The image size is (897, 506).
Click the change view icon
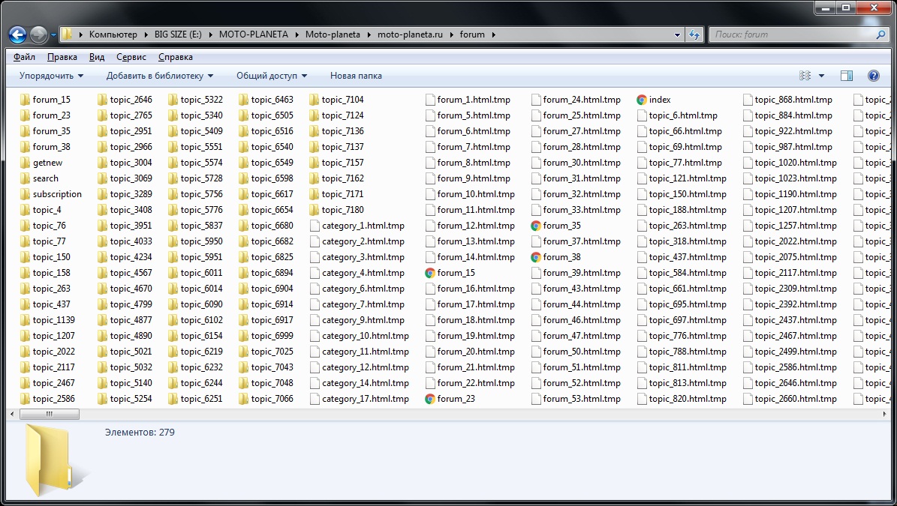805,76
